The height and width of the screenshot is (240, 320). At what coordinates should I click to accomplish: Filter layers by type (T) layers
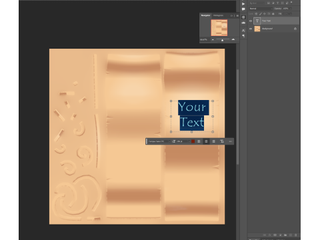click(277, 3)
